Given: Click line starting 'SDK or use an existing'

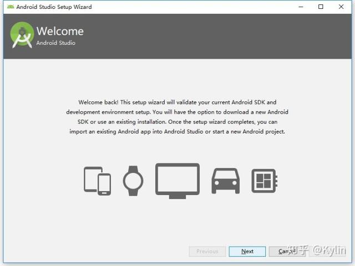Looking at the screenshot, I should (177, 122).
